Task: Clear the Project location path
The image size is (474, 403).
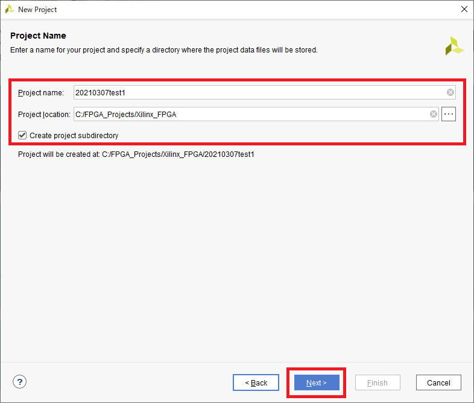Action: [x=434, y=114]
